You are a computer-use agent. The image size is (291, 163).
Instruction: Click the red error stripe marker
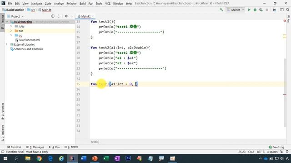pyautogui.click(x=285, y=95)
